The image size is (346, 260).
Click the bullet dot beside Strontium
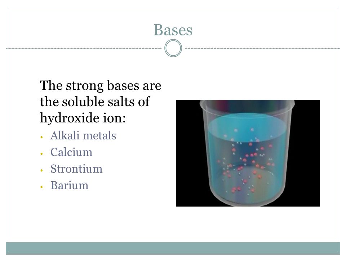coord(41,170)
